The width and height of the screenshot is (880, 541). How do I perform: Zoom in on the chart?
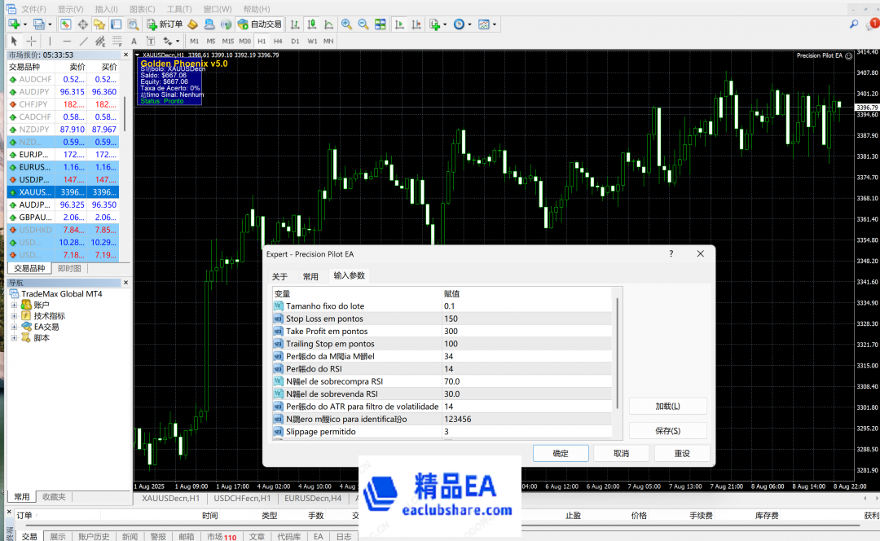point(346,24)
